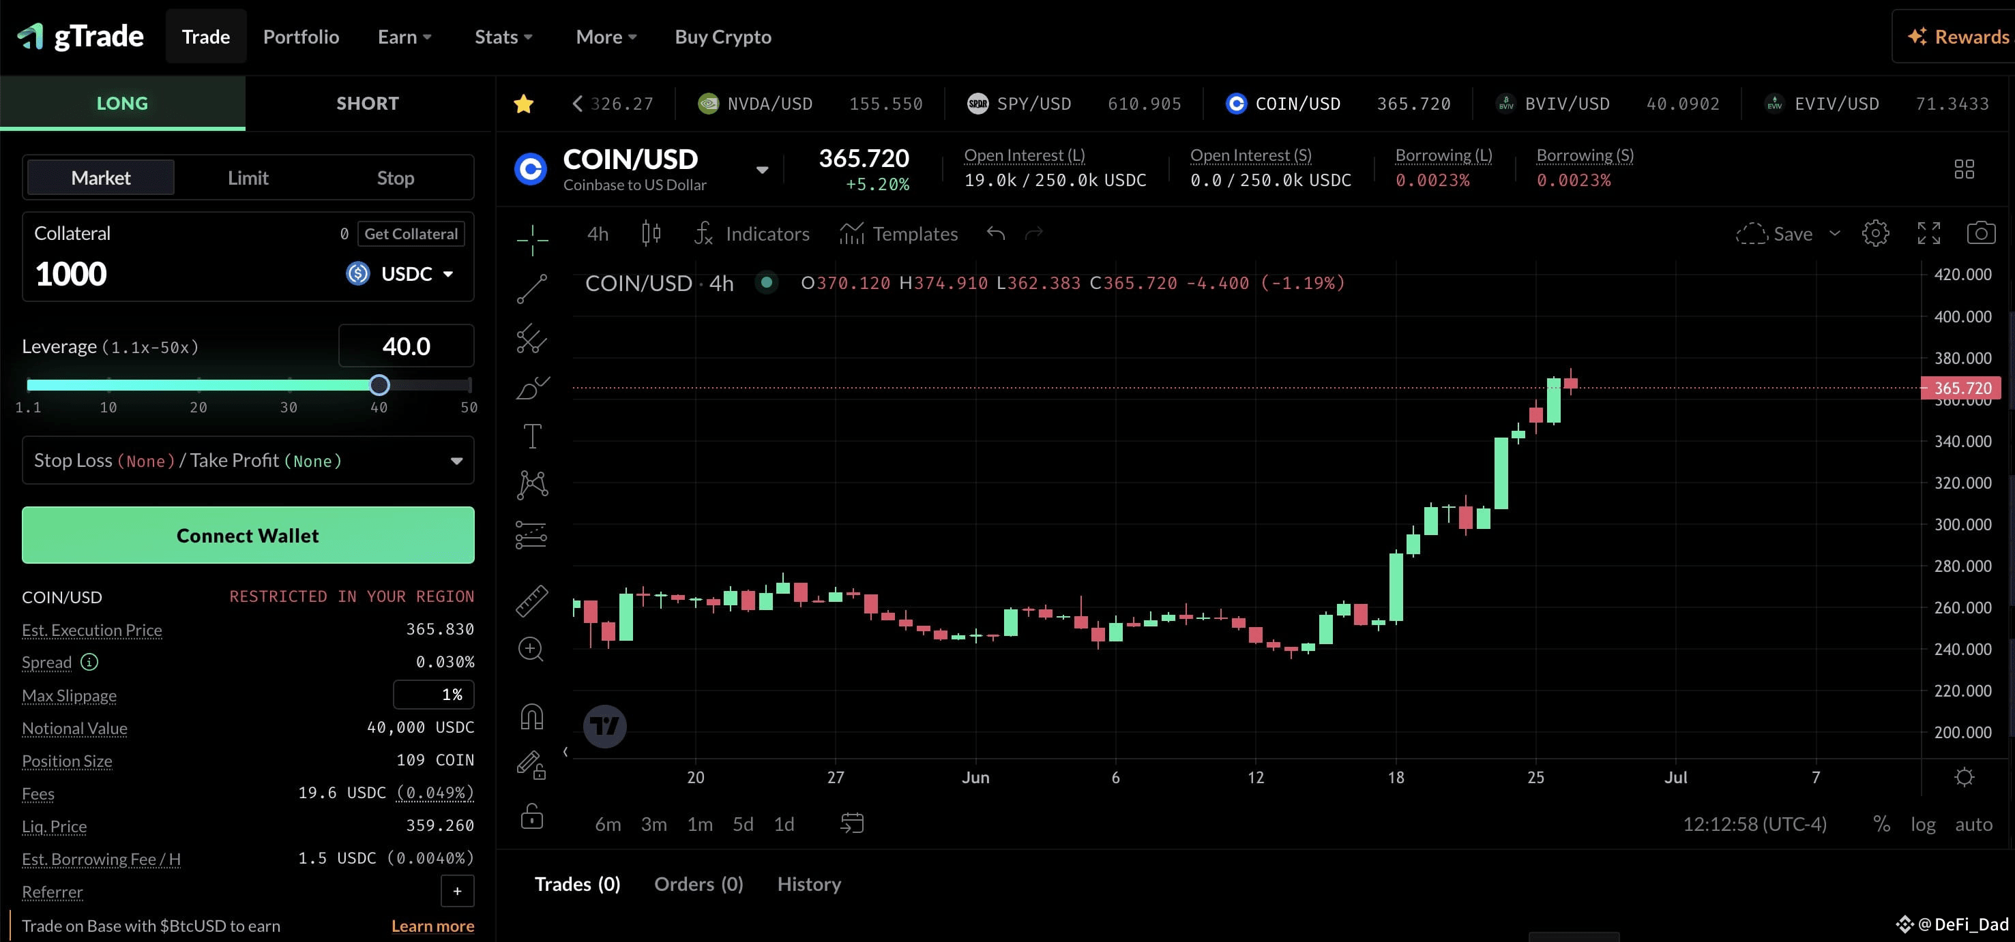Toggle auto price scale
The height and width of the screenshot is (942, 2015).
(1973, 824)
